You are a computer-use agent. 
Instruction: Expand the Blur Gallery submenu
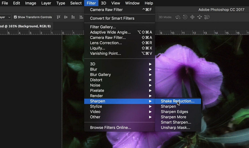(x=120, y=75)
